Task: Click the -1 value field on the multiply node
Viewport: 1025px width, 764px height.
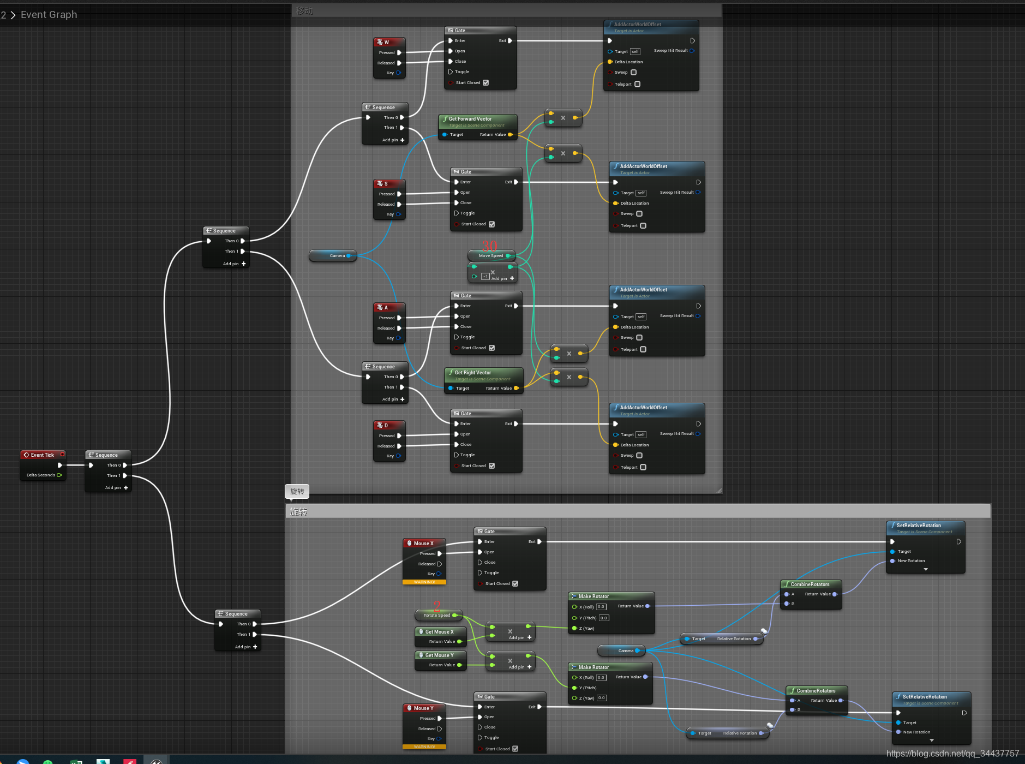Action: [485, 276]
